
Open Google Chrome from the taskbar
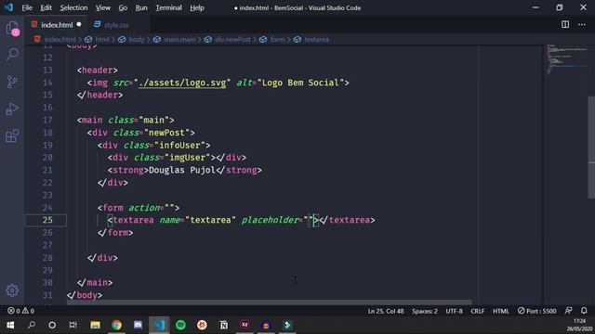click(116, 325)
